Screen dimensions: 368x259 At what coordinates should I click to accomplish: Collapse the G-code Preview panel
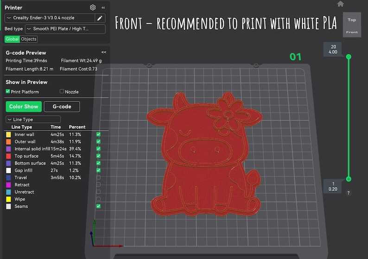pyautogui.click(x=104, y=52)
